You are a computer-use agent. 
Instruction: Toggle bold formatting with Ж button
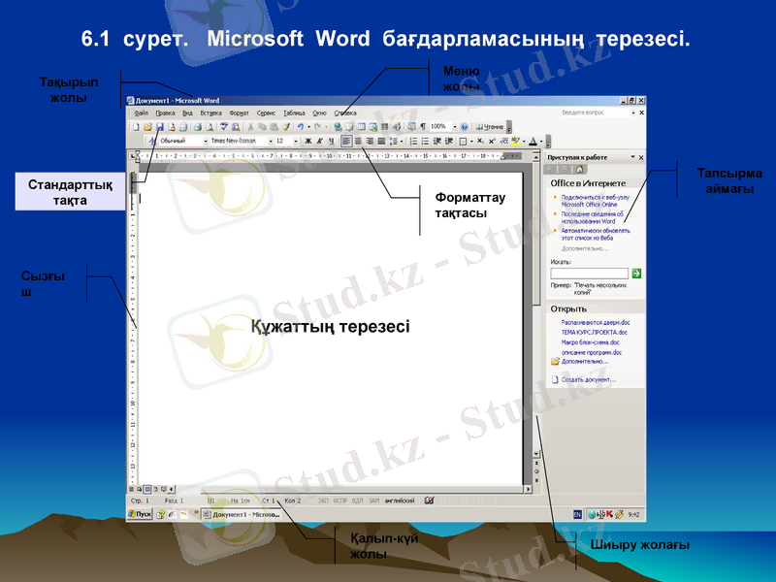[x=307, y=140]
